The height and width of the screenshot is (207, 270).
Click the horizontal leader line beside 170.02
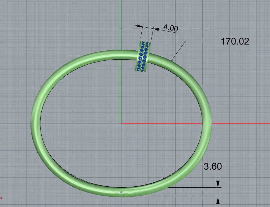pos(202,41)
